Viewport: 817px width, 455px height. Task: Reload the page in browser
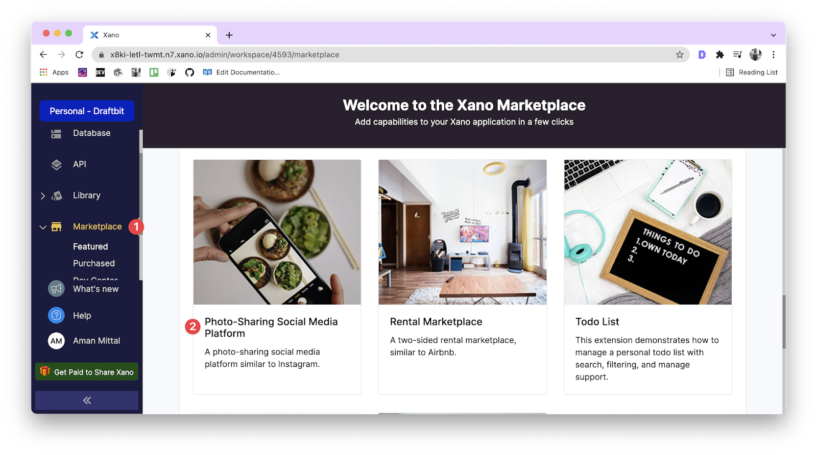point(79,55)
